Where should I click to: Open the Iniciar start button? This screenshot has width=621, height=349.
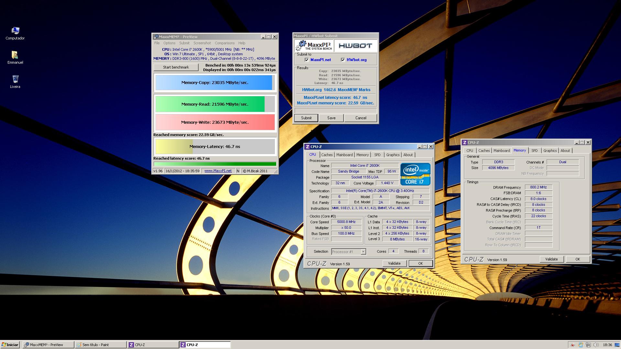[x=10, y=345]
